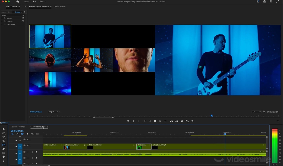Switch to the Edit tab
283x166 pixels.
point(34,1)
